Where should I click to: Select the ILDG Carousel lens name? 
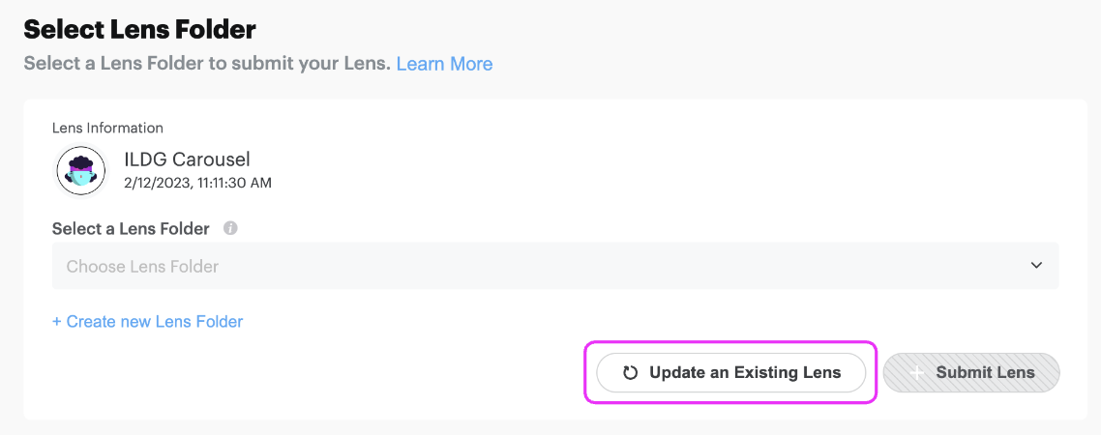[x=187, y=159]
